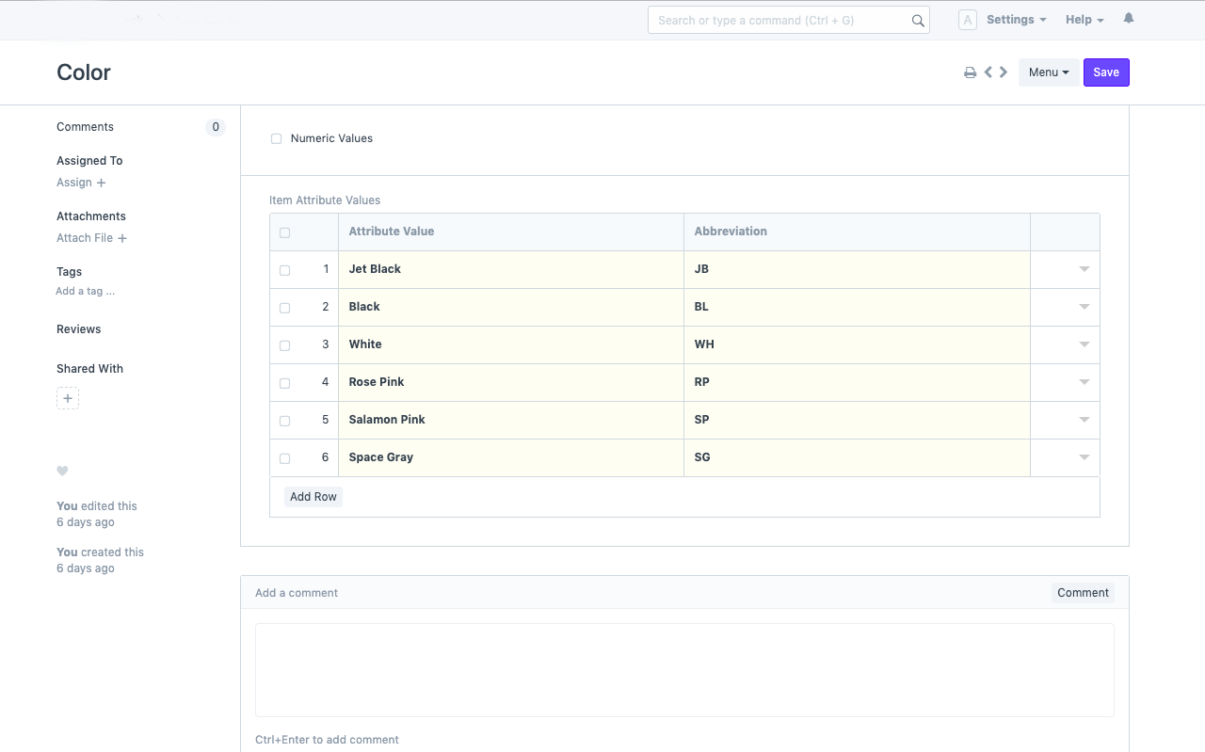Click the print icon

pyautogui.click(x=970, y=72)
